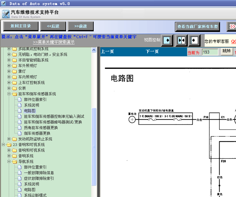Click the double-arrow button at the toolbar's right edge
The height and width of the screenshot is (197, 236).
tap(232, 27)
